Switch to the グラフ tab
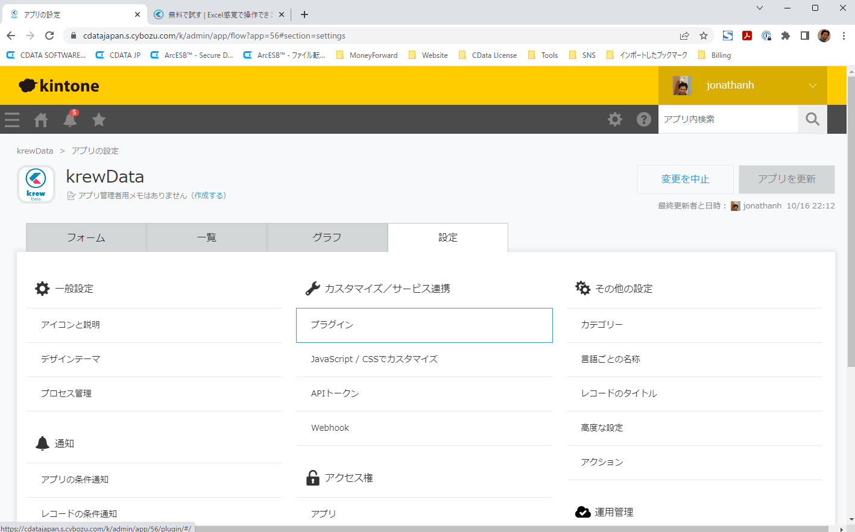The height and width of the screenshot is (532, 855). point(327,237)
